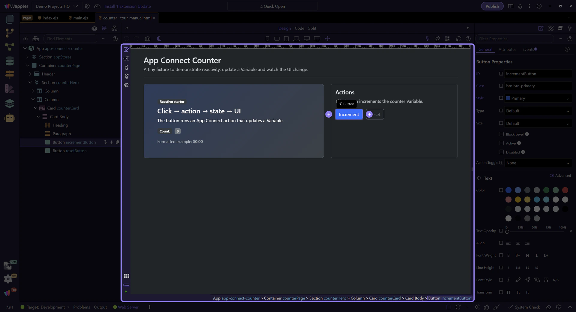Image resolution: width=576 pixels, height=312 pixels.
Task: Open the Action Toggle dropdown
Action: 538,163
